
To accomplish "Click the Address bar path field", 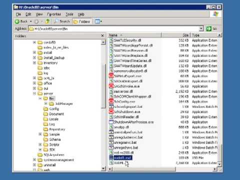I will (114, 29).
